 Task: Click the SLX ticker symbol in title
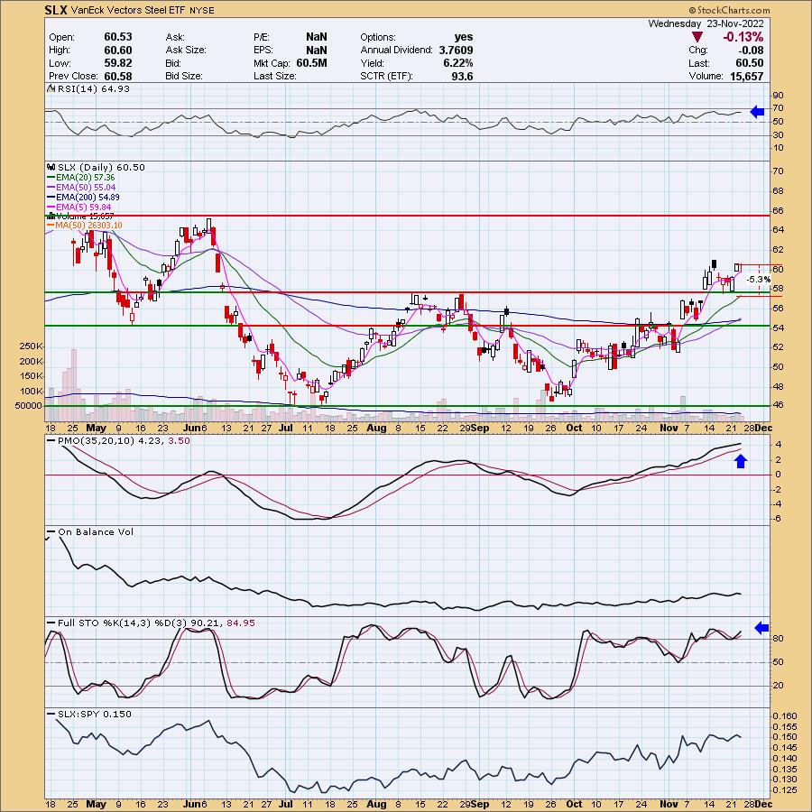pos(56,10)
